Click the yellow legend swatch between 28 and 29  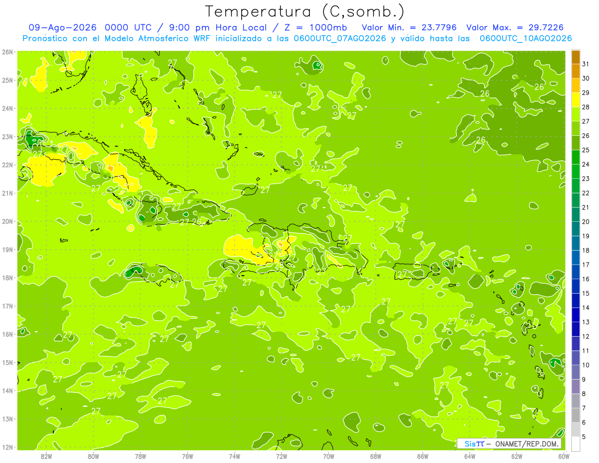576,100
